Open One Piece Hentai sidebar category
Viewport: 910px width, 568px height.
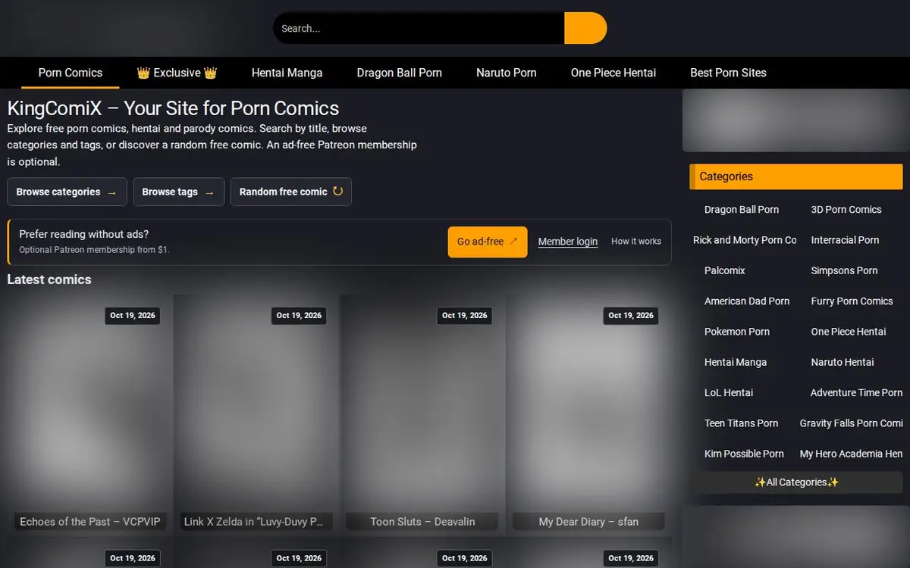click(x=849, y=332)
